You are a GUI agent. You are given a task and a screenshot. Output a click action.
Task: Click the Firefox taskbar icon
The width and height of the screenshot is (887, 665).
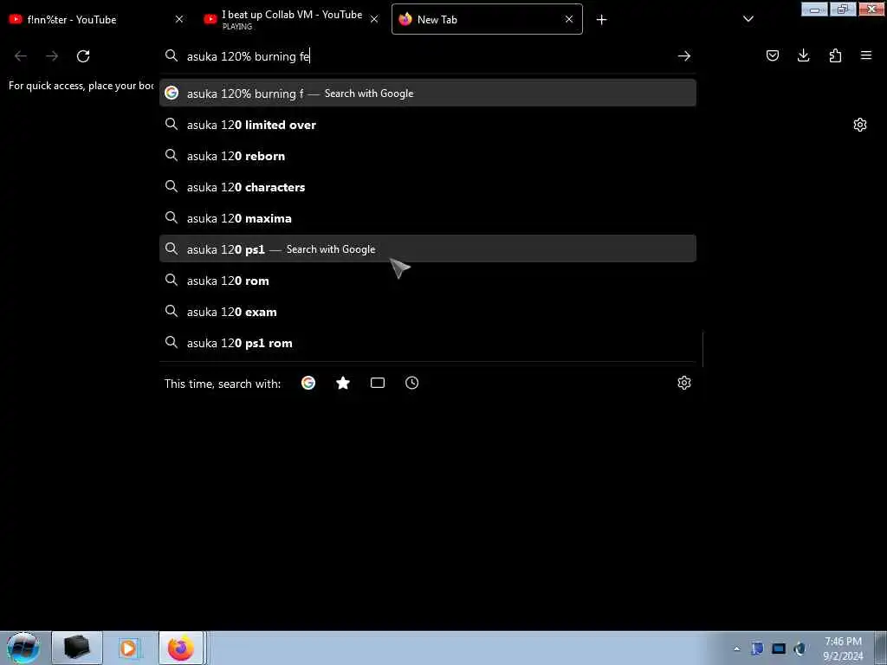tap(180, 648)
